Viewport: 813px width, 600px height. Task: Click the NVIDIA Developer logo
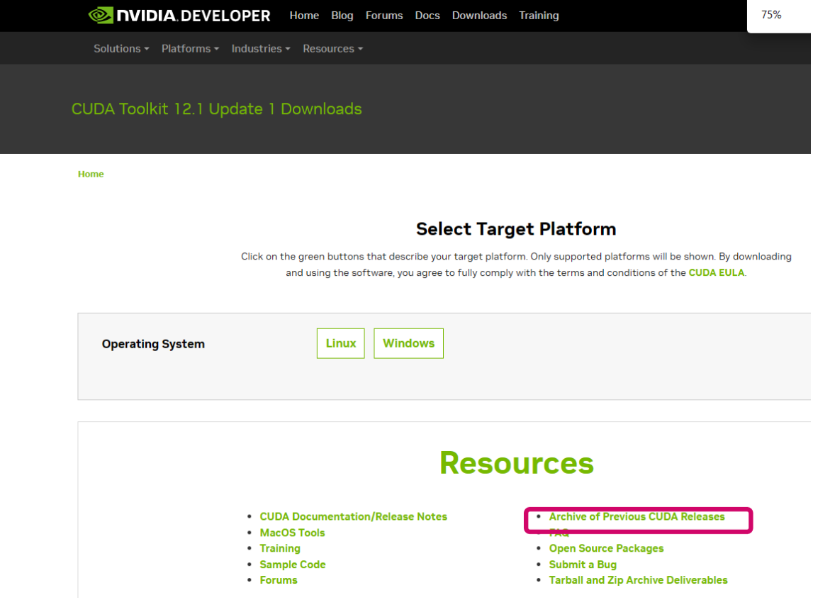179,16
